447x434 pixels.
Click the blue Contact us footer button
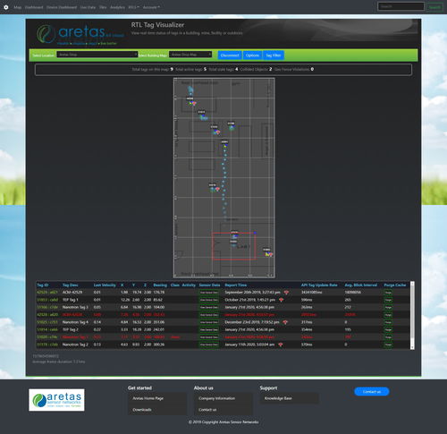pyautogui.click(x=372, y=392)
